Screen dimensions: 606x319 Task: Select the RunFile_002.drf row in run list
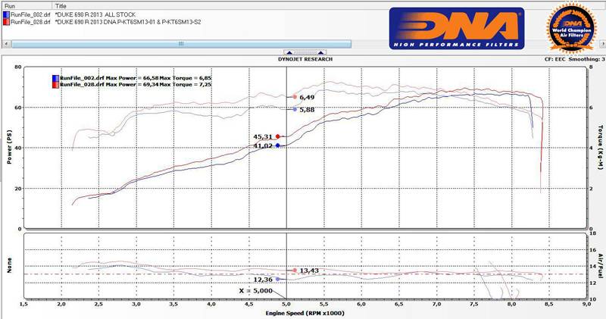32,16
